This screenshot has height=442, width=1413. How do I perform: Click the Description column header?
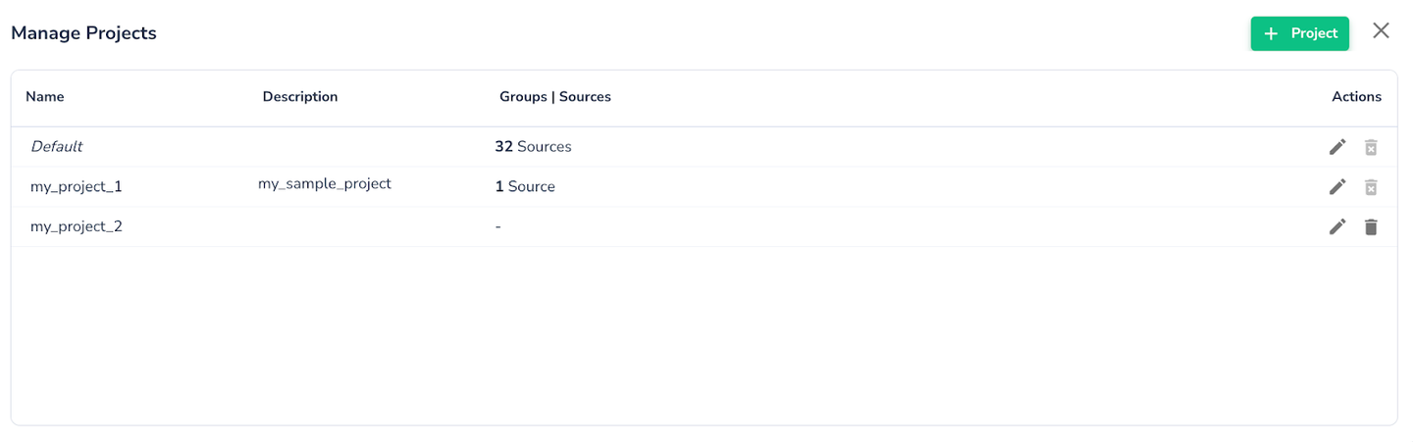[300, 97]
